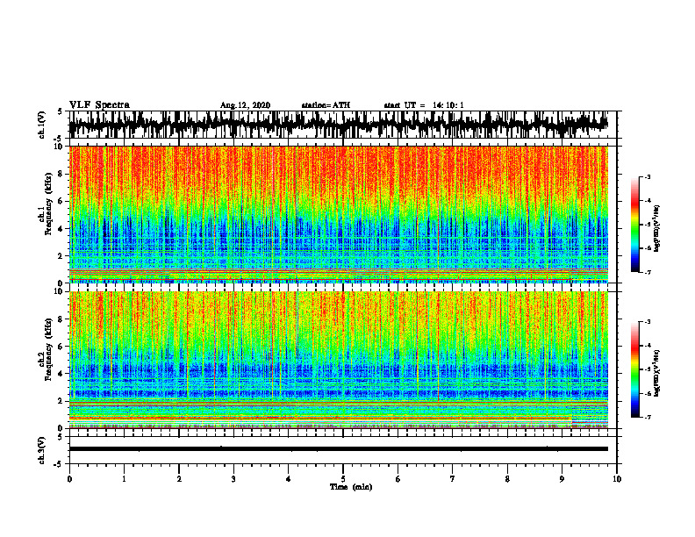
Task: Click time axis tick label "6"
Action: coord(398,479)
